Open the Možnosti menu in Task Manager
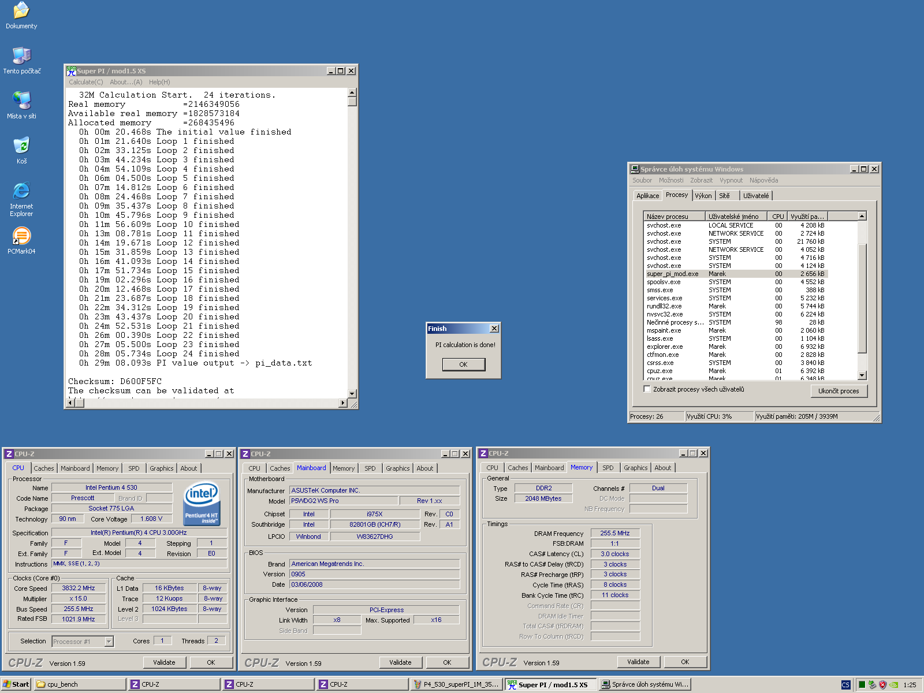The height and width of the screenshot is (693, 924). 671,180
